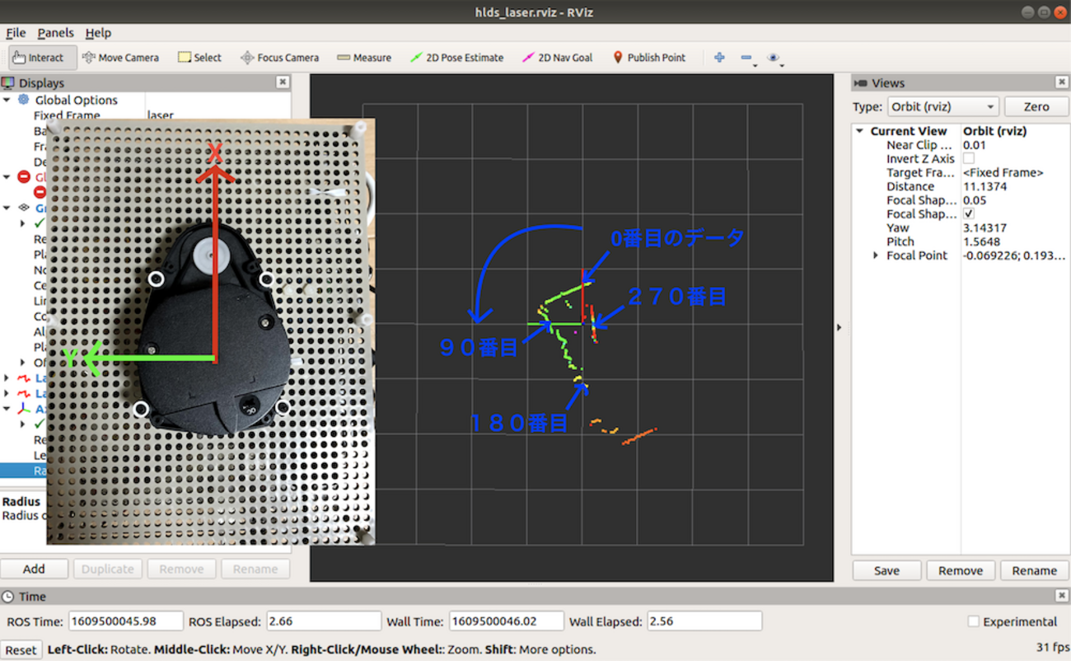This screenshot has width=1071, height=661.
Task: Toggle the Invert Z Axis checkbox
Action: [969, 159]
